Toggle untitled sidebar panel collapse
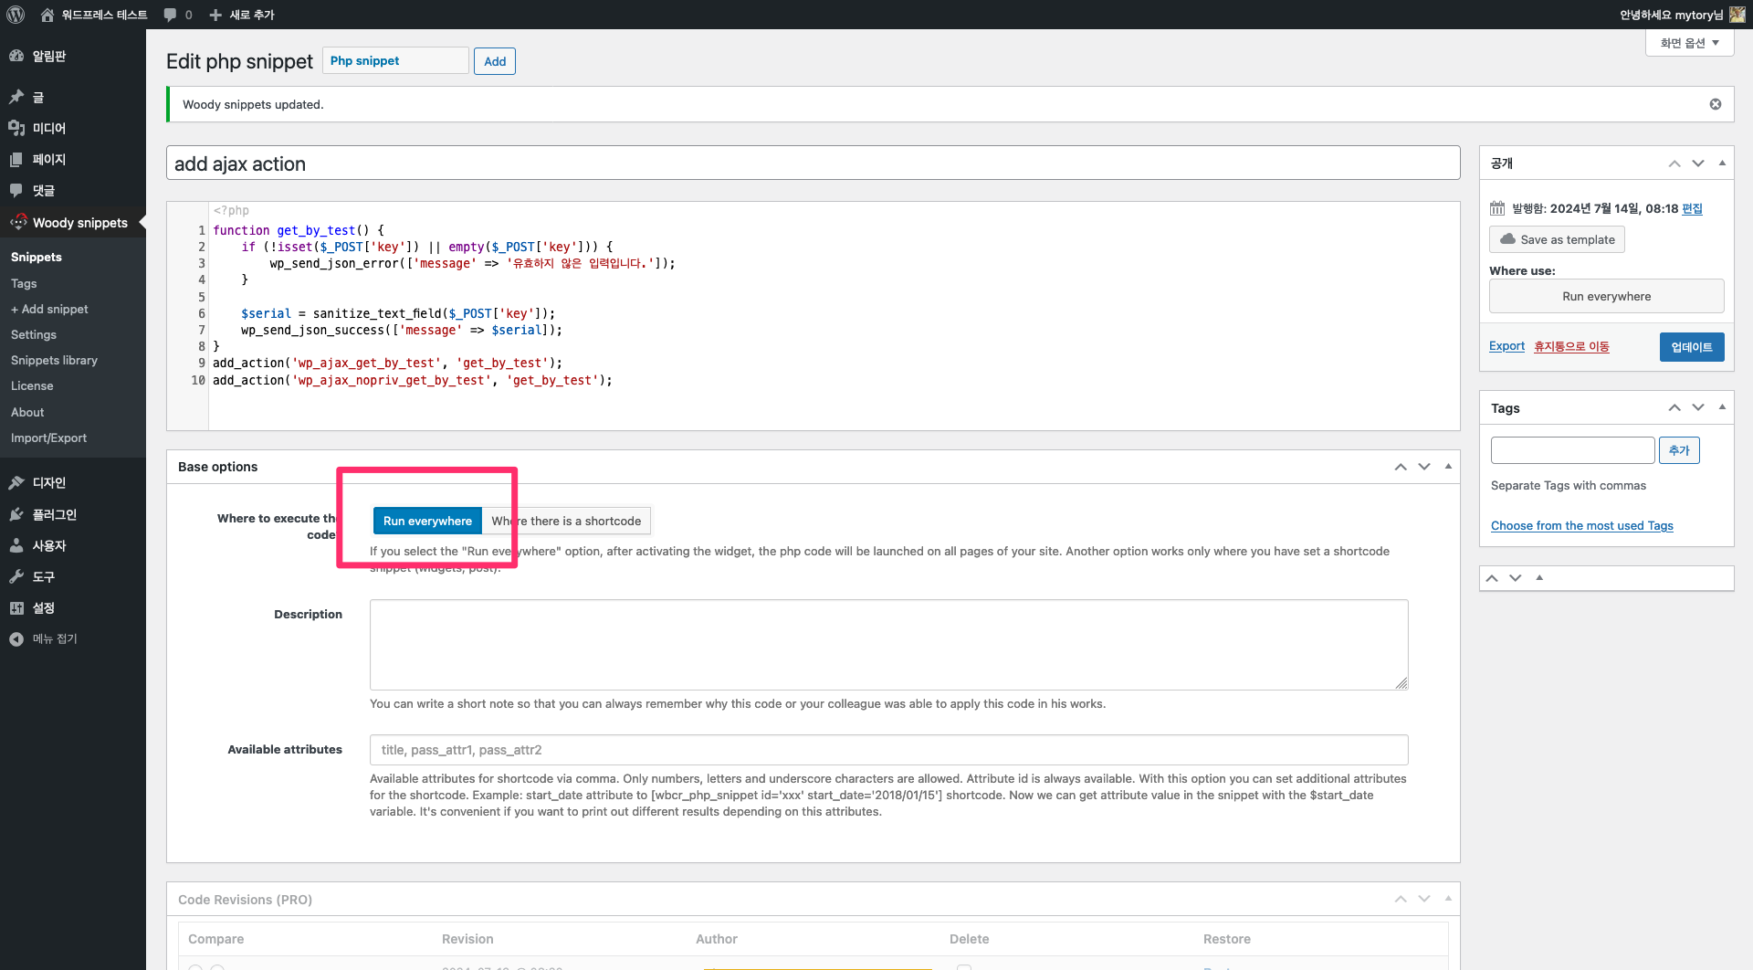This screenshot has width=1753, height=970. [1539, 578]
